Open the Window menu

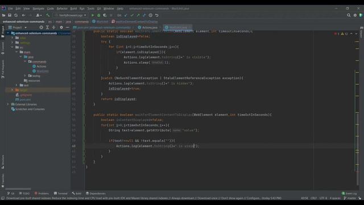coord(109,9)
